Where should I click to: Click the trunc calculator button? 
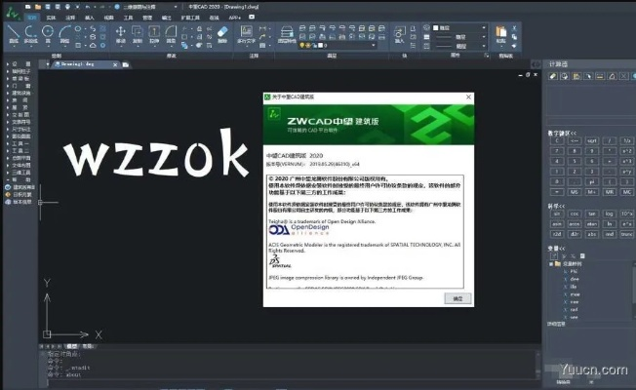pos(627,234)
